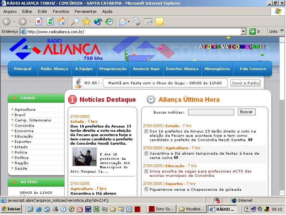This screenshot has height=215, width=286.
Task: Refresh the page with the Refresh icon
Action: (50, 22)
